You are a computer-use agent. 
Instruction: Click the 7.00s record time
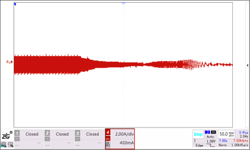(223, 141)
